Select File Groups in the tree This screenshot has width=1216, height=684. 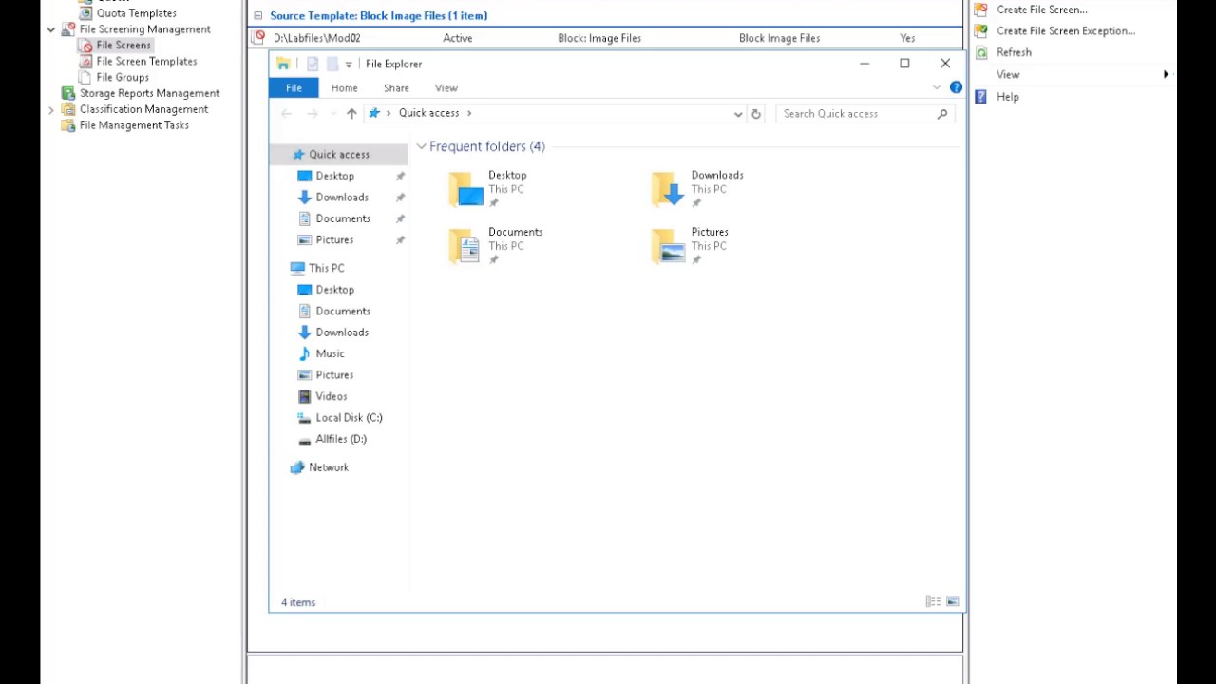pos(122,77)
